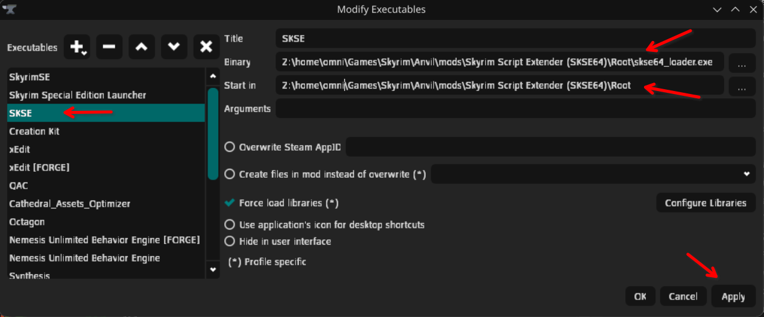Click the anvil icon in title bar
This screenshot has width=764, height=317.
click(x=10, y=9)
